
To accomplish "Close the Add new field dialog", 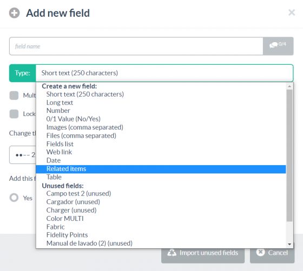I will pos(292,12).
